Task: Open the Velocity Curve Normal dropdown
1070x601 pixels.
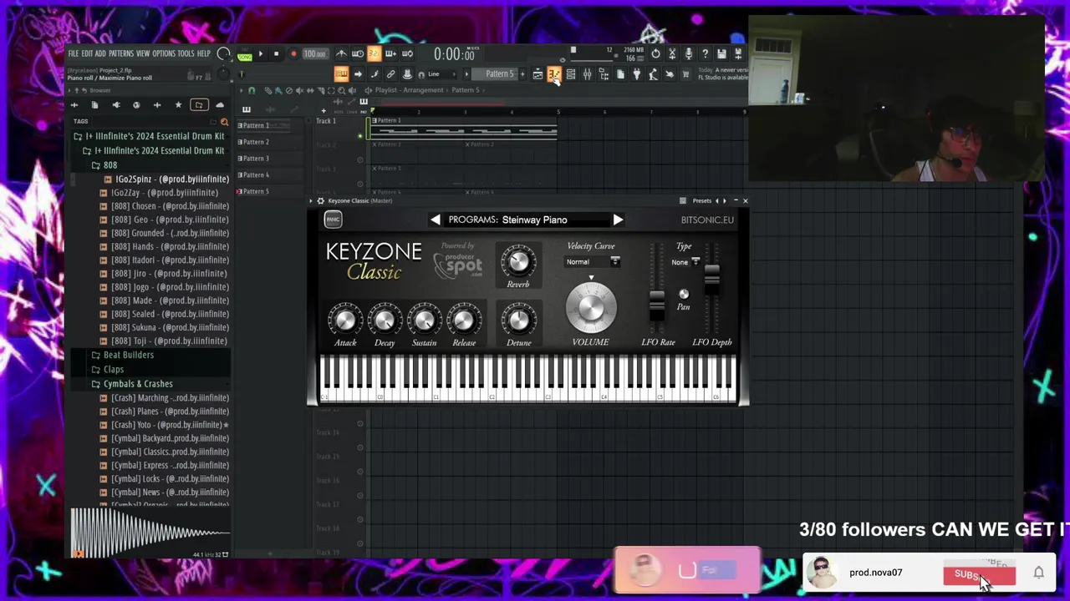Action: tap(592, 262)
